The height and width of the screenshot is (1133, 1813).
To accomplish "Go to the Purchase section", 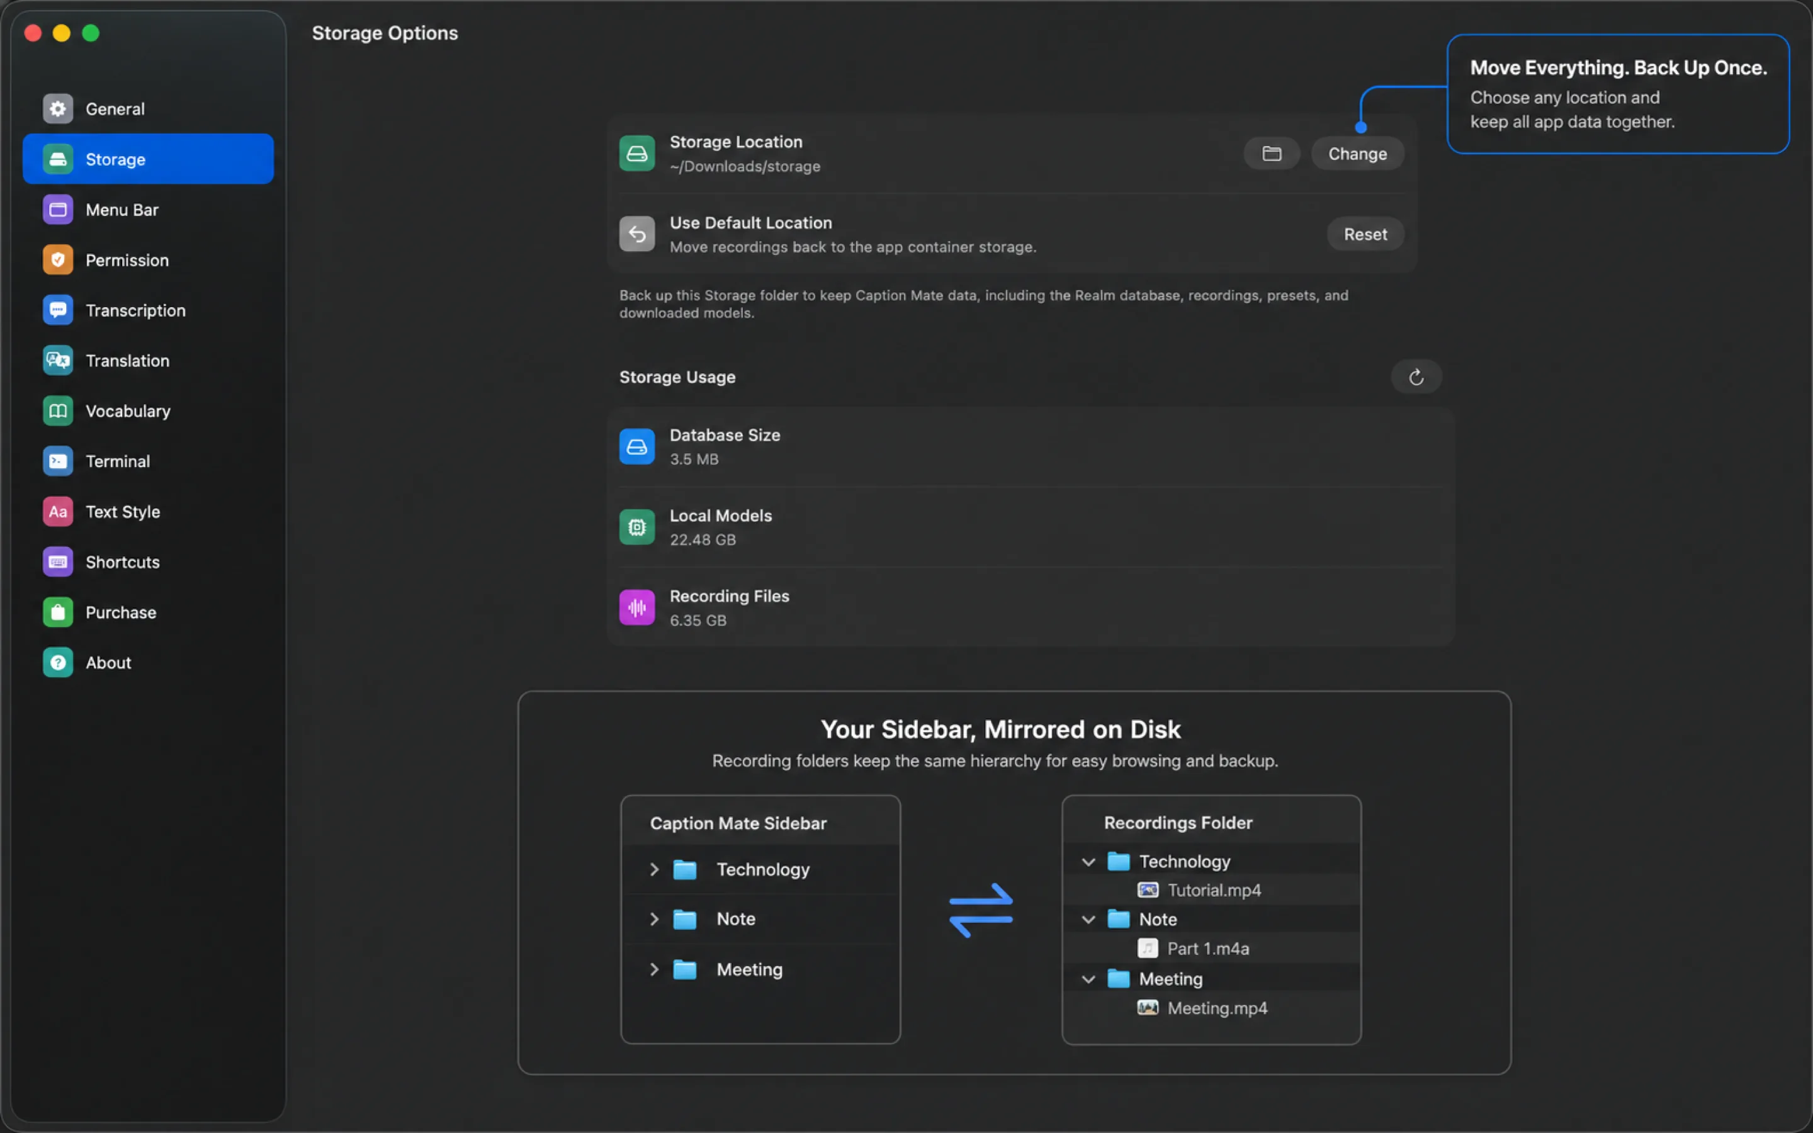I will [149, 612].
